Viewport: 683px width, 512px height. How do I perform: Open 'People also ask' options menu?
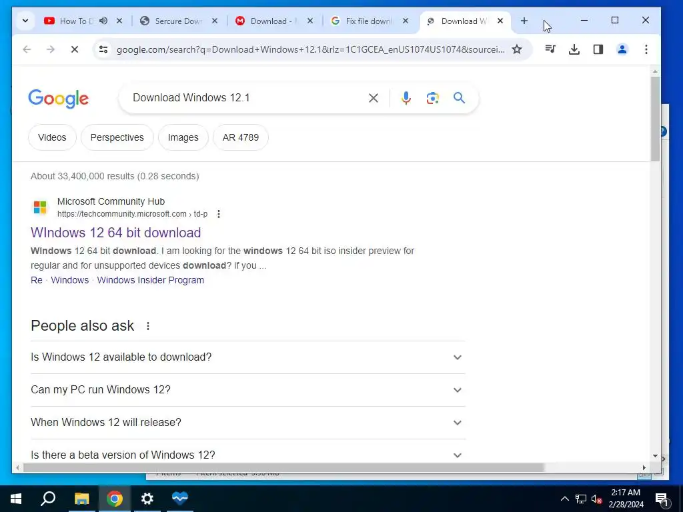coord(148,326)
